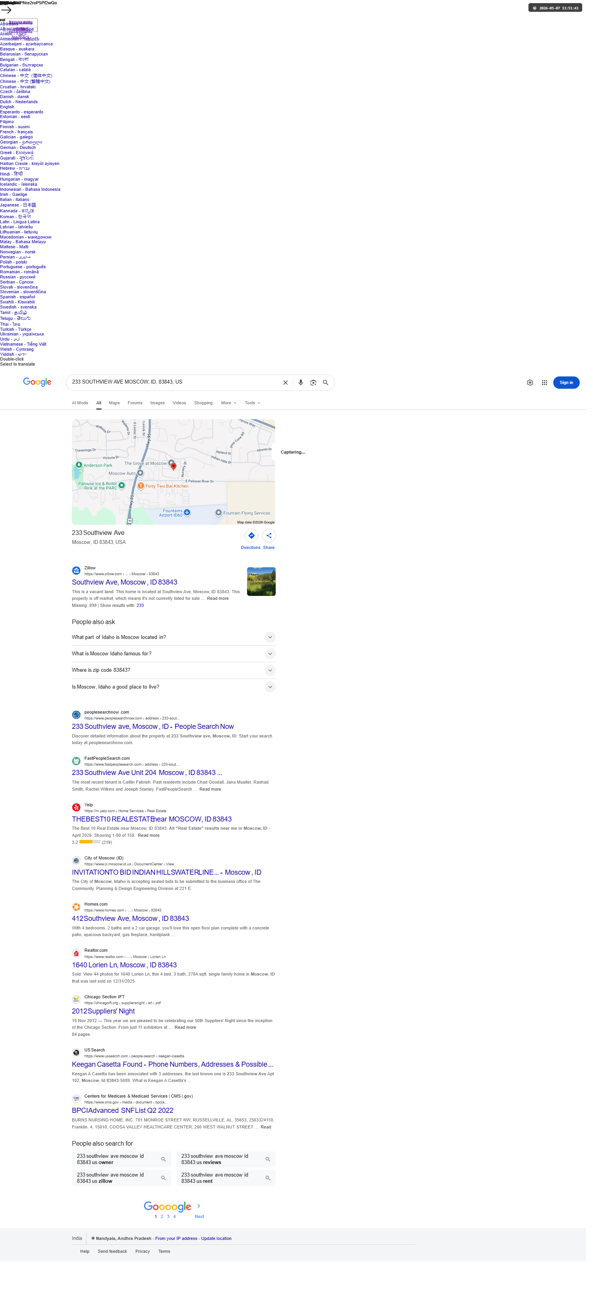
Task: Select the Maps search tab
Action: [x=114, y=403]
